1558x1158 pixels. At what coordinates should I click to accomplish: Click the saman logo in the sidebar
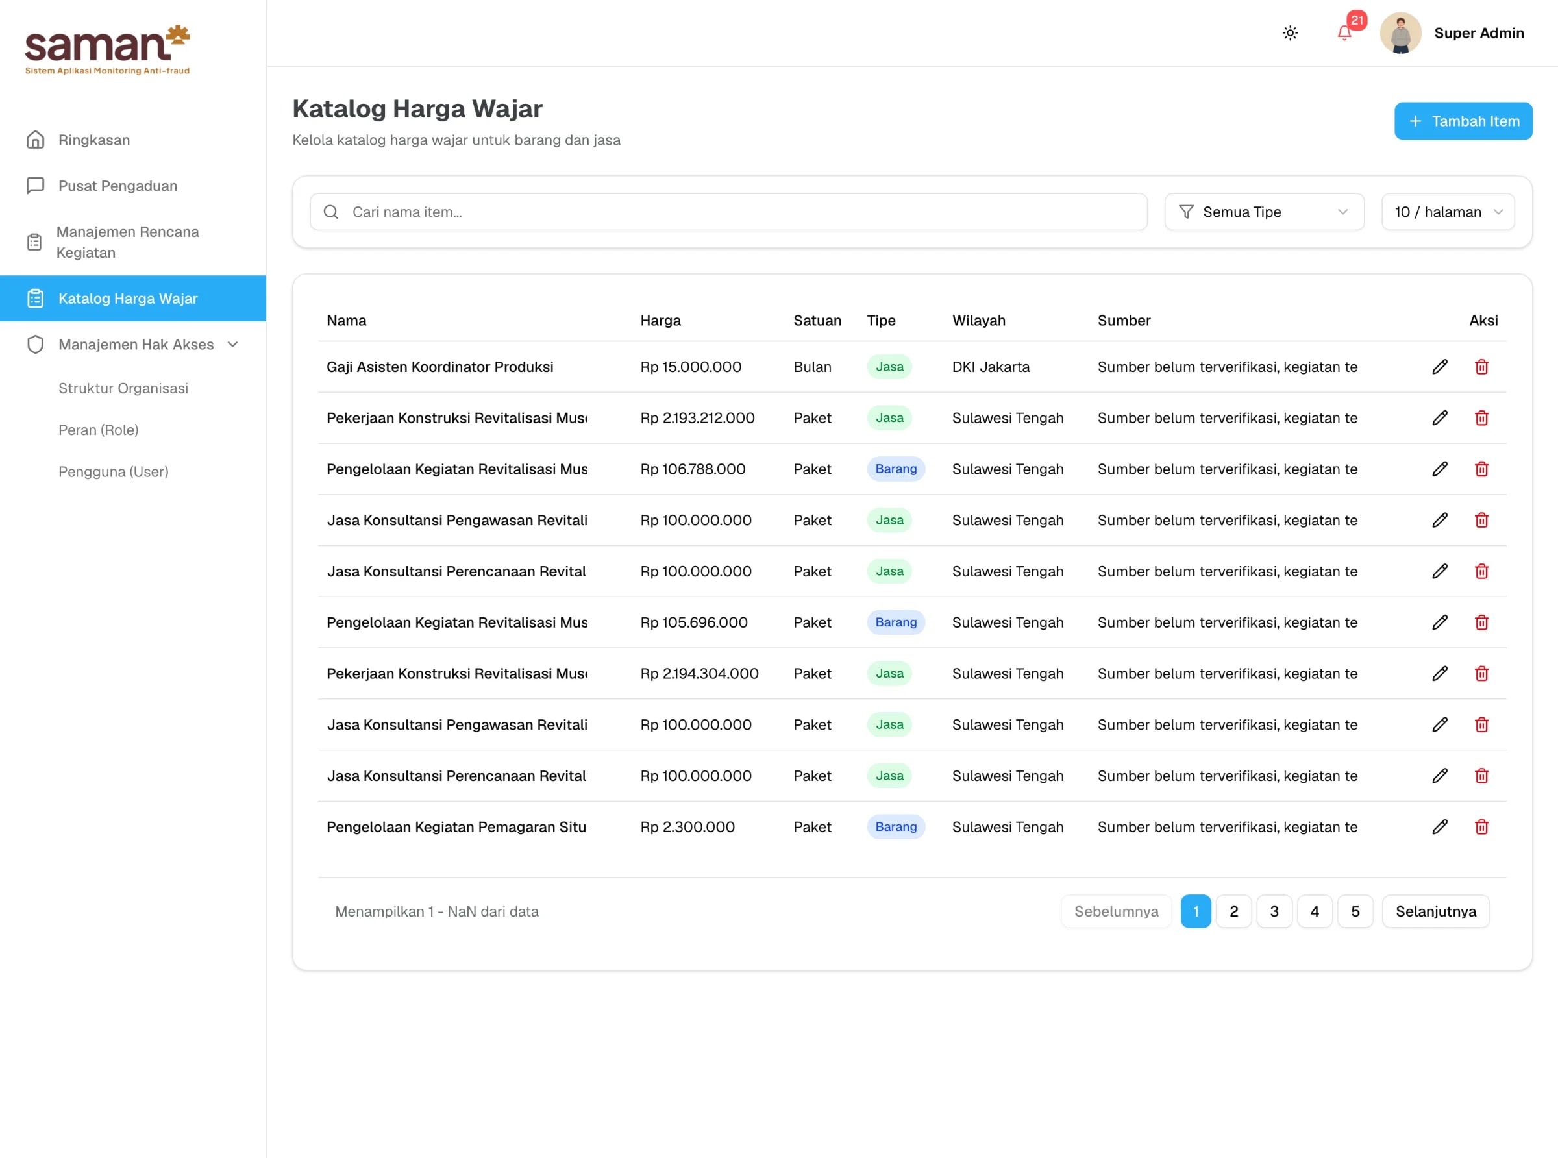(108, 50)
